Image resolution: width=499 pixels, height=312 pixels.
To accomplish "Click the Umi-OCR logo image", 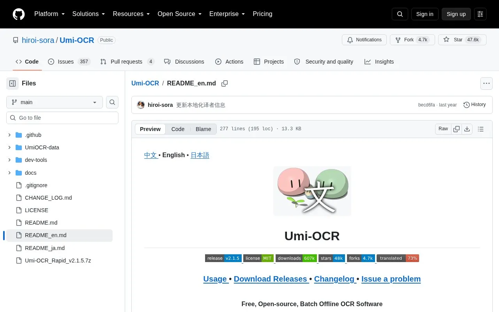I will [312, 191].
